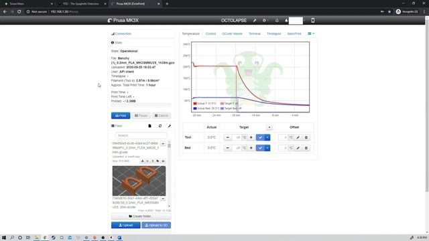Open a new browser tab
429x241 pixels.
tap(167, 4)
